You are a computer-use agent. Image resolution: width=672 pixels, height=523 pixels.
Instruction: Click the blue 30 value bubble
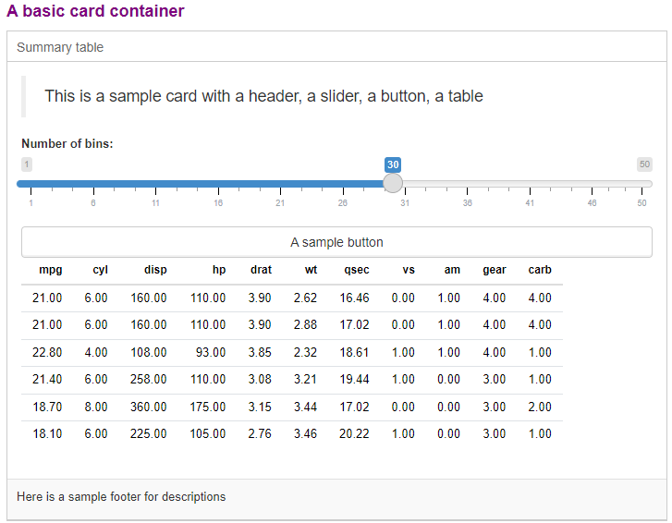[x=393, y=164]
